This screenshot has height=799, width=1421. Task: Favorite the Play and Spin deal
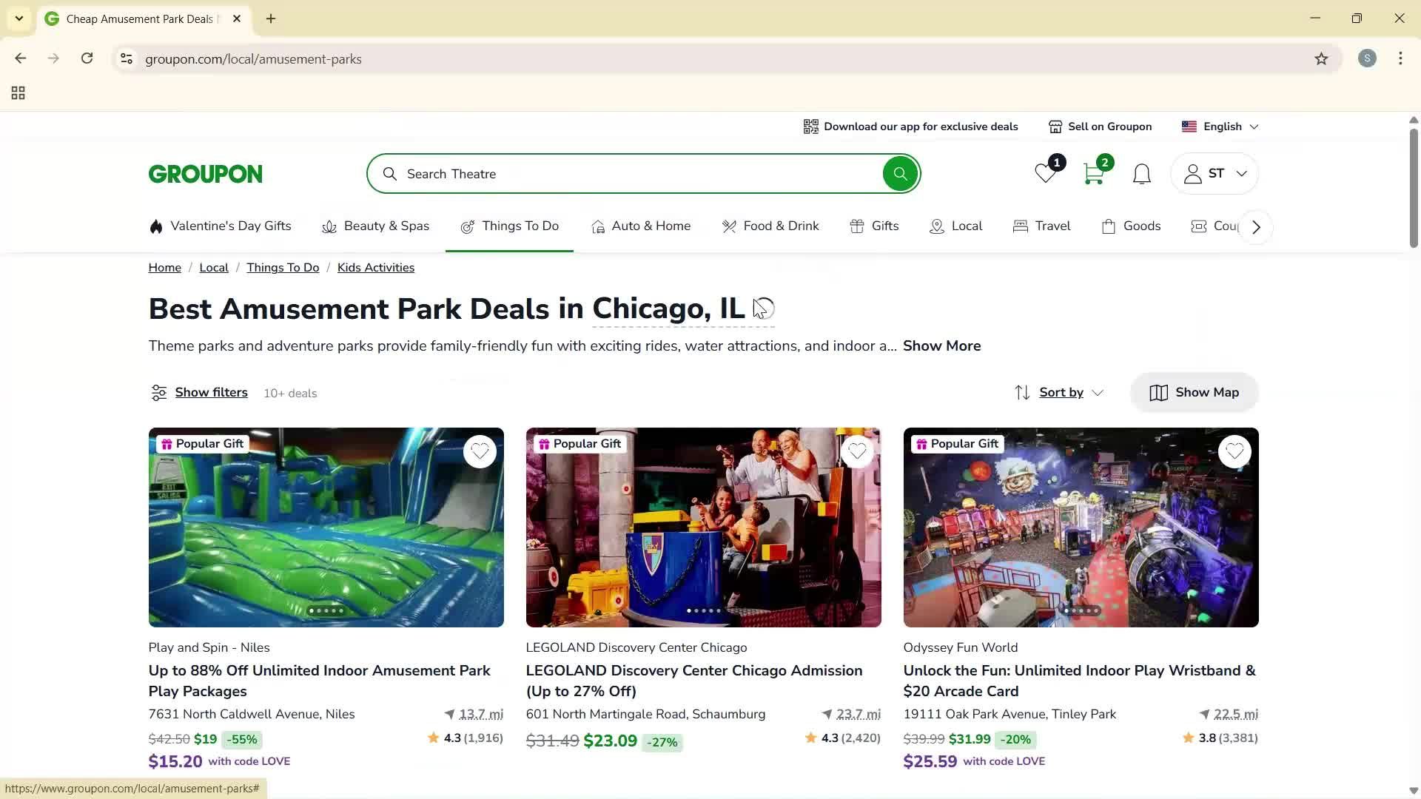(480, 451)
